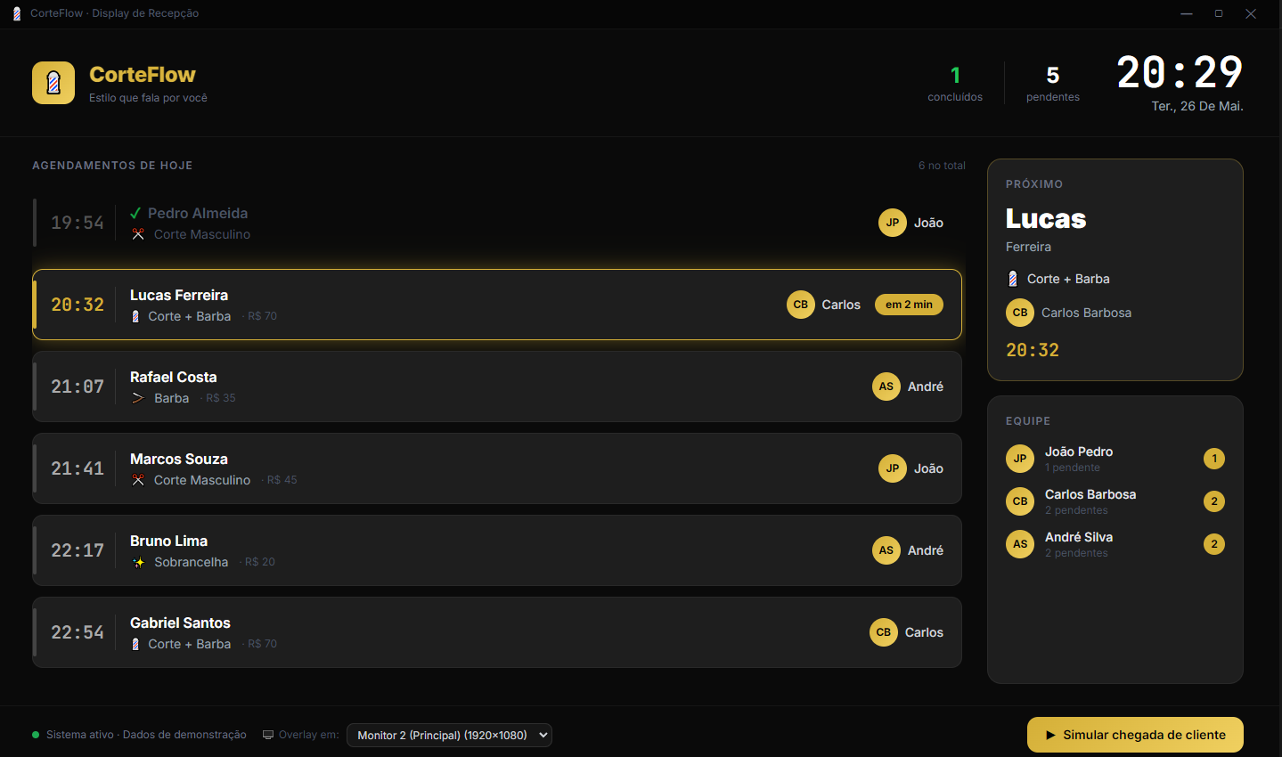Close the CorteFlow window

(x=1251, y=13)
